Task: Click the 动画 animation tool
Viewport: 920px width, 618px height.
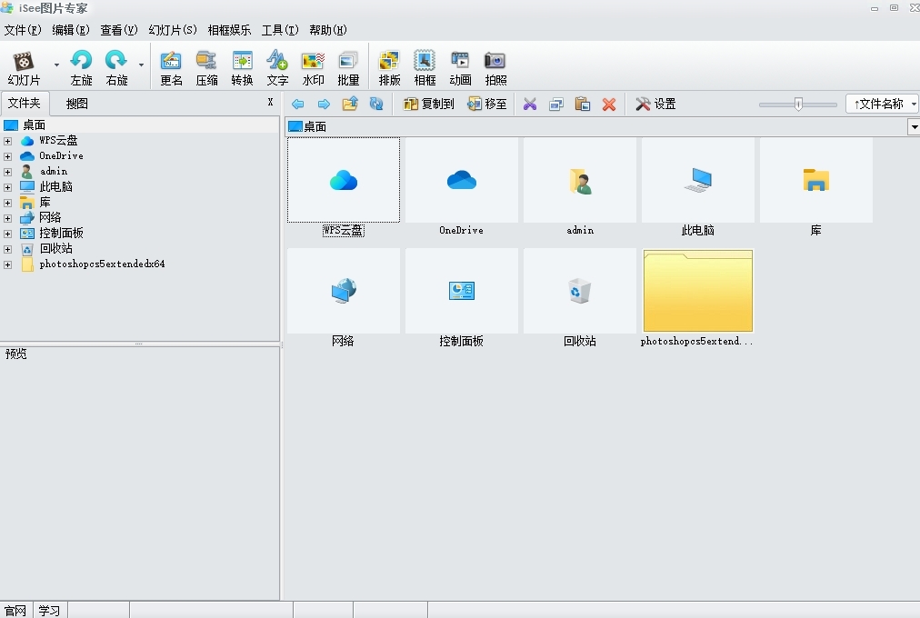Action: coord(460,65)
